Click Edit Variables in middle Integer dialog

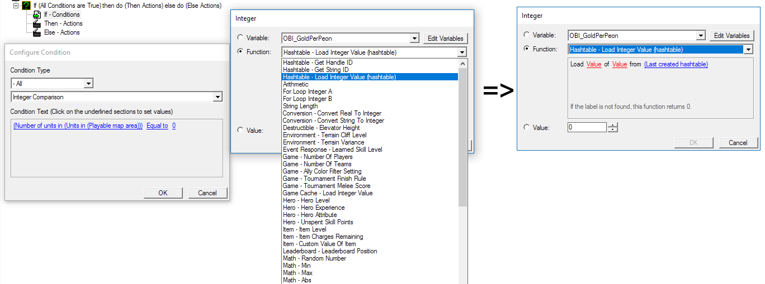tap(445, 38)
